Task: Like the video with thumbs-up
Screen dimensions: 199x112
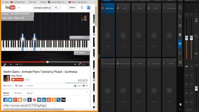Action: 75,86
